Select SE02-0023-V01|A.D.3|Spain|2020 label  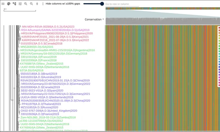click(42, 91)
